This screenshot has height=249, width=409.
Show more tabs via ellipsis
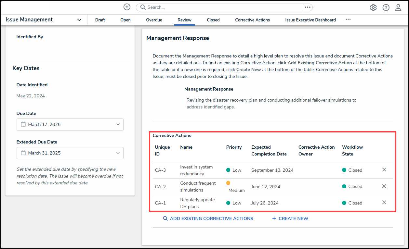[x=348, y=19]
